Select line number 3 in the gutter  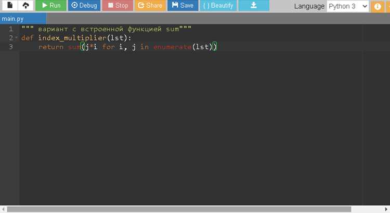tap(11, 47)
